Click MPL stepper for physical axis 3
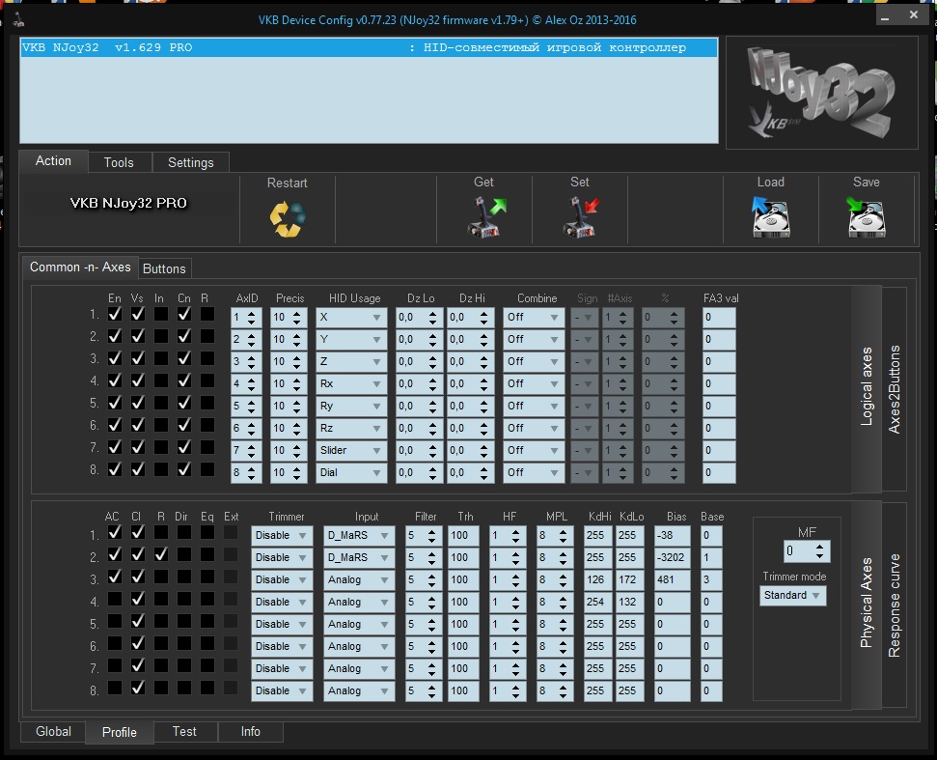 click(563, 579)
